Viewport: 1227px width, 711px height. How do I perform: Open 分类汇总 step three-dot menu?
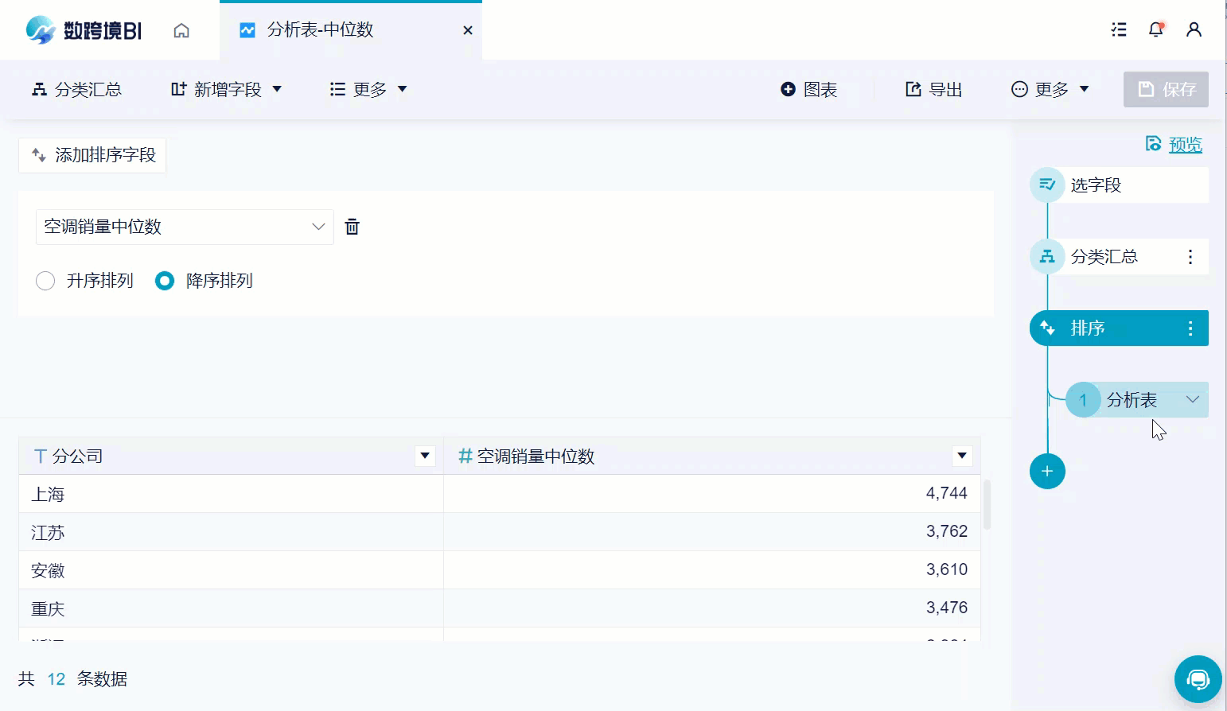(x=1190, y=257)
